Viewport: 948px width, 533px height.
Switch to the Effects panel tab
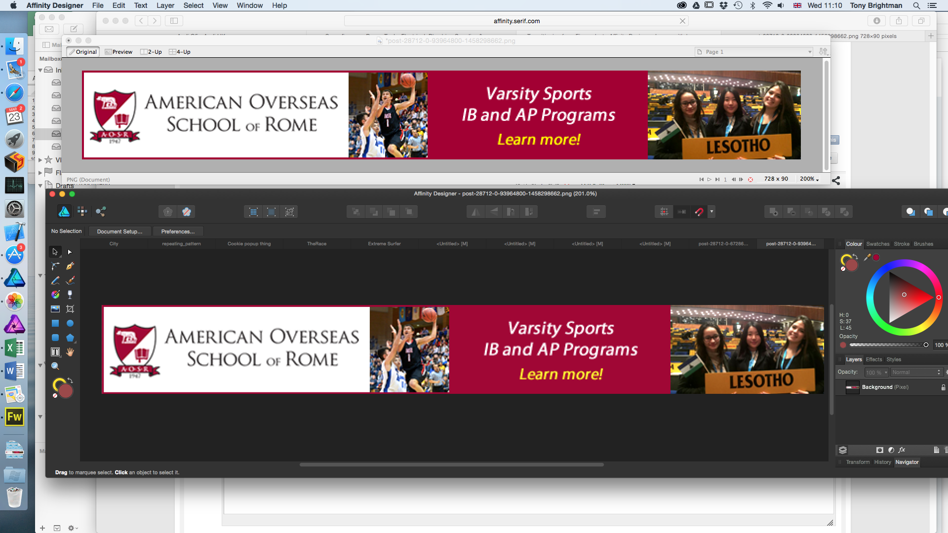pyautogui.click(x=873, y=359)
